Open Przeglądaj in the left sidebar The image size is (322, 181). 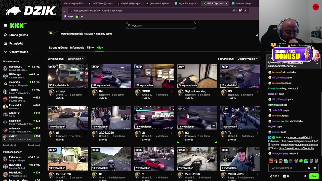(16, 43)
